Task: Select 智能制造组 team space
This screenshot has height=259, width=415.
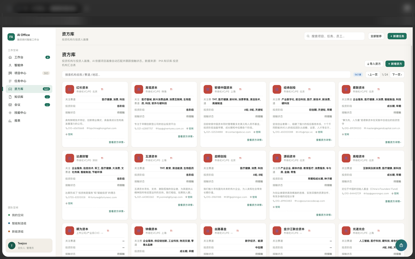Action: click(x=19, y=223)
